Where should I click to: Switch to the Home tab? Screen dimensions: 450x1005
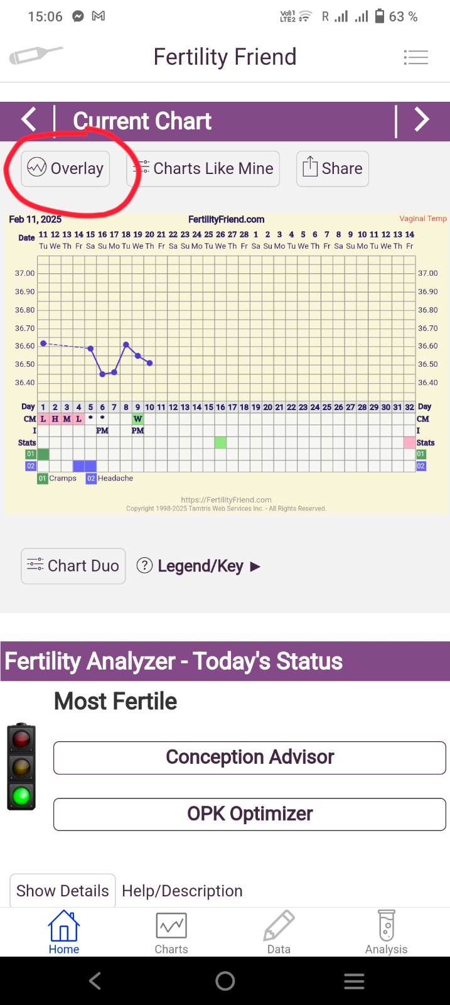click(x=64, y=932)
